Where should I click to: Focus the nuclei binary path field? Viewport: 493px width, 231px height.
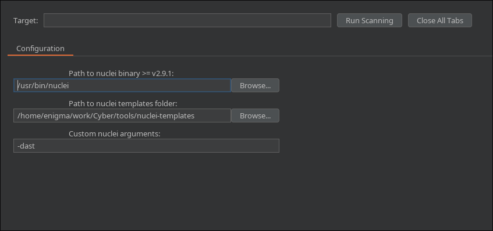122,85
